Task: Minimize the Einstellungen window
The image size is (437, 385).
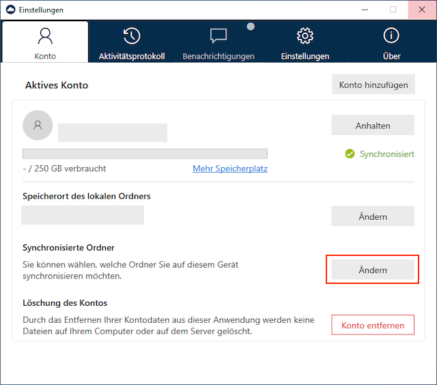Action: coord(365,10)
